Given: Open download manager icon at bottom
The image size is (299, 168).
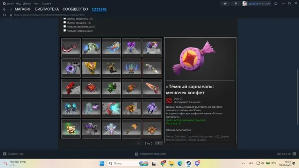Looking at the screenshot, I should pyautogui.click(x=136, y=154).
